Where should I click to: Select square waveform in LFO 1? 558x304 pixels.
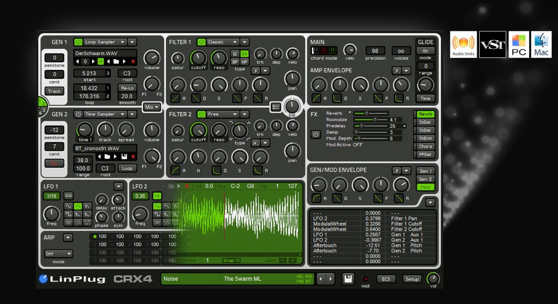click(68, 214)
